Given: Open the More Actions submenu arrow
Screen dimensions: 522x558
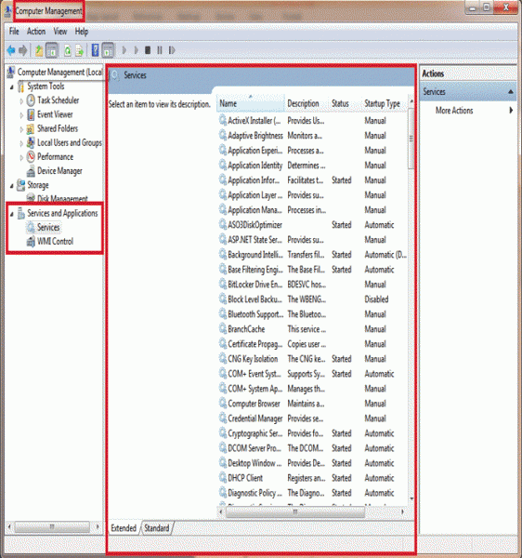Looking at the screenshot, I should point(511,111).
